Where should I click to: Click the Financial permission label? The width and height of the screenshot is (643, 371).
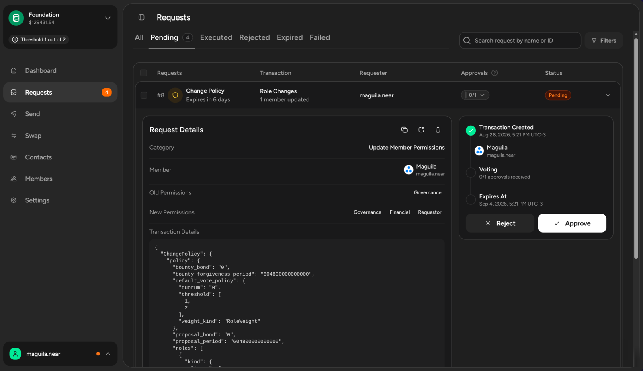click(x=399, y=212)
